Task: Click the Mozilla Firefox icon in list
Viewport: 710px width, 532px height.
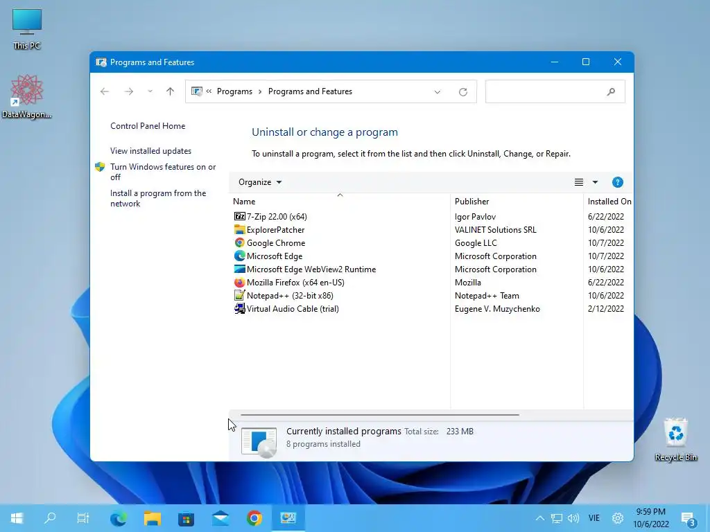Action: [239, 282]
